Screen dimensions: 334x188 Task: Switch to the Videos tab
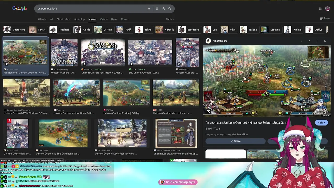pyautogui.click(x=104, y=19)
